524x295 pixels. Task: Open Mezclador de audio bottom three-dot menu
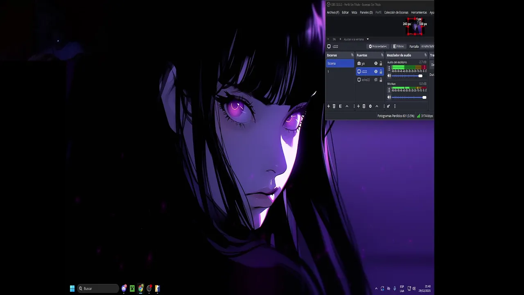(x=395, y=106)
